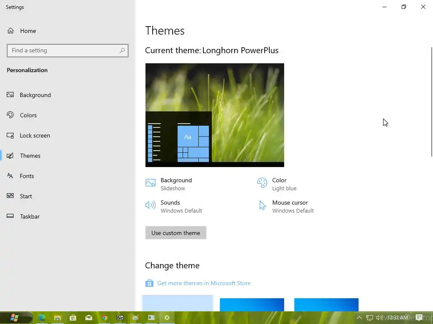
Task: Open File Explorer from the taskbar
Action: point(58,318)
